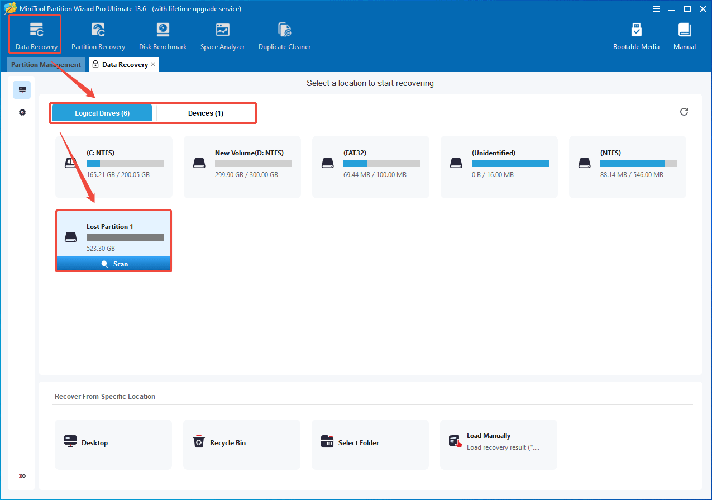Switch to the Devices (1) tab
This screenshot has width=712, height=500.
pyautogui.click(x=206, y=113)
